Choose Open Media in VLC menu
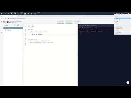The image size is (131, 98). click(123, 32)
